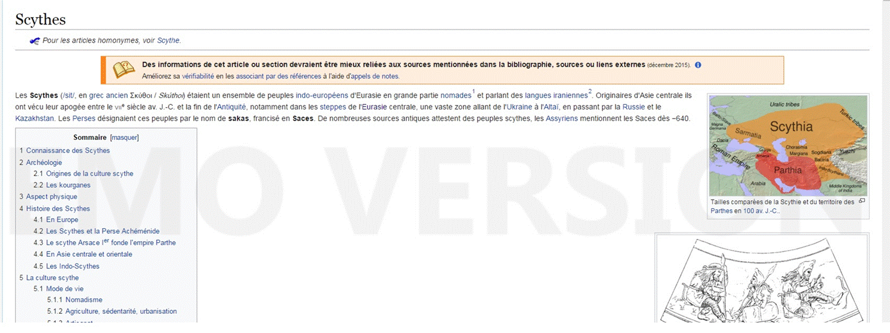The width and height of the screenshot is (890, 333).
Task: Open the Scythe disambiguation link
Action: click(168, 41)
